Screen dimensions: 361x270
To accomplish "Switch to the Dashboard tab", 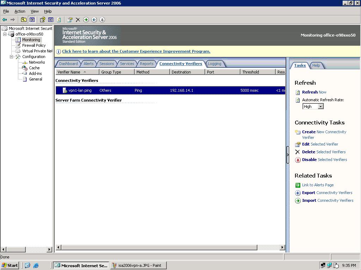I will [x=68, y=64].
